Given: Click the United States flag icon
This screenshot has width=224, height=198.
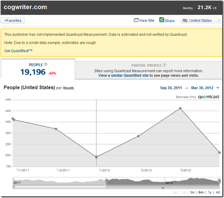Looking at the screenshot, I should 185,21.
